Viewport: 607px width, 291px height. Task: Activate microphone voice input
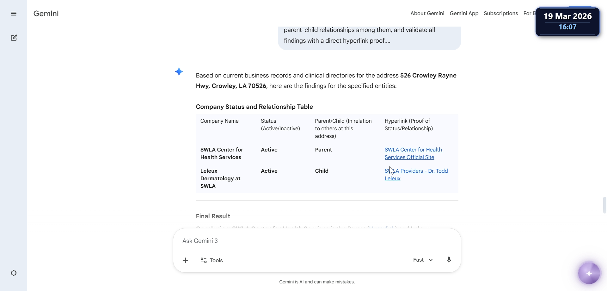pos(449,260)
